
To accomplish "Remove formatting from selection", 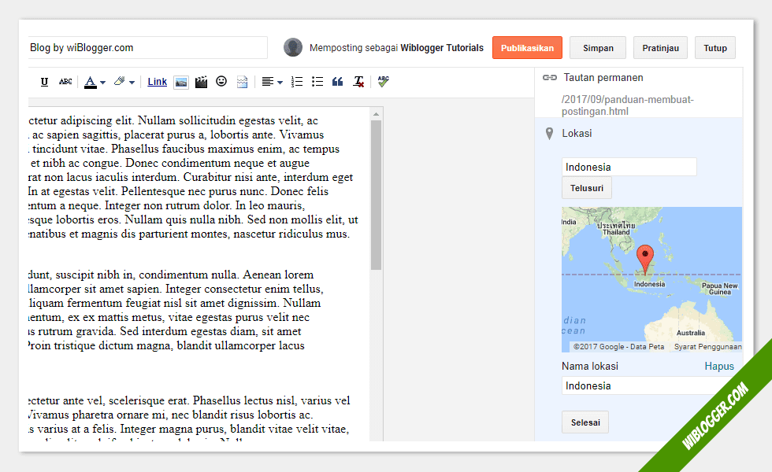I will tap(358, 82).
